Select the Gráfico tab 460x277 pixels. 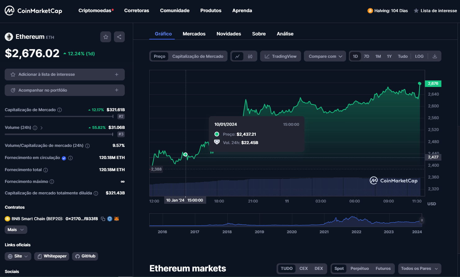[x=163, y=34]
